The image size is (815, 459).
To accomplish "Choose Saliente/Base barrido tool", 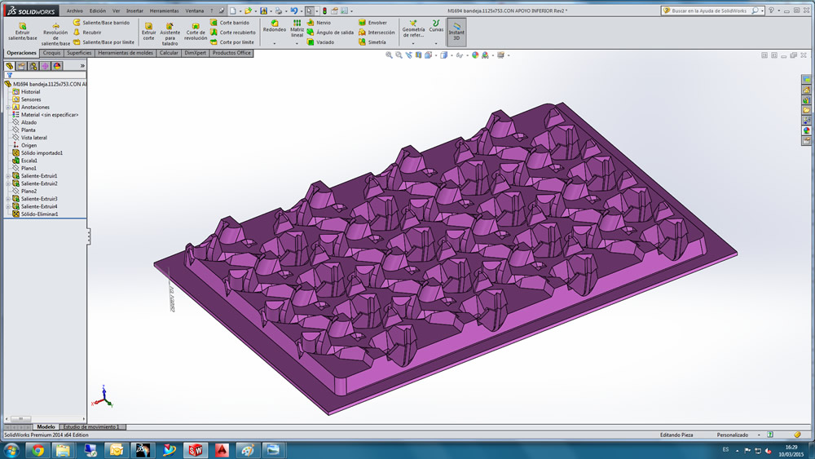I will click(x=101, y=23).
